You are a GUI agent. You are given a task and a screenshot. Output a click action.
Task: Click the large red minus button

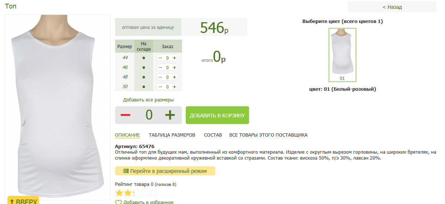point(125,115)
